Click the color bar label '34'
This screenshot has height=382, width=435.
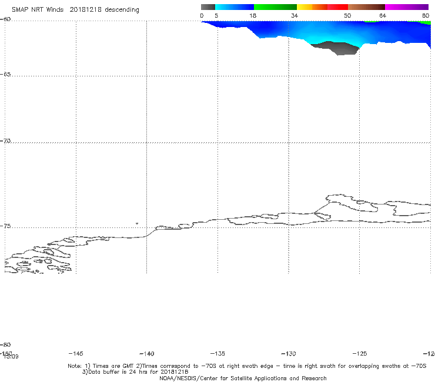pyautogui.click(x=295, y=15)
